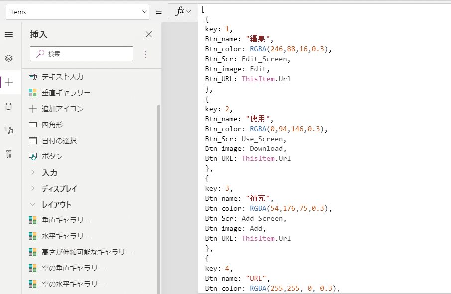This screenshot has height=294, width=451.
Task: Click RGBA(54,176,75,0.3) in formula
Action: [x=289, y=208]
